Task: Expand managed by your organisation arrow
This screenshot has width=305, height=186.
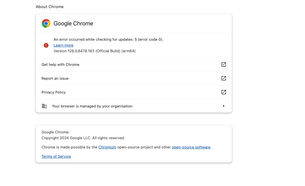Action: pyautogui.click(x=224, y=106)
